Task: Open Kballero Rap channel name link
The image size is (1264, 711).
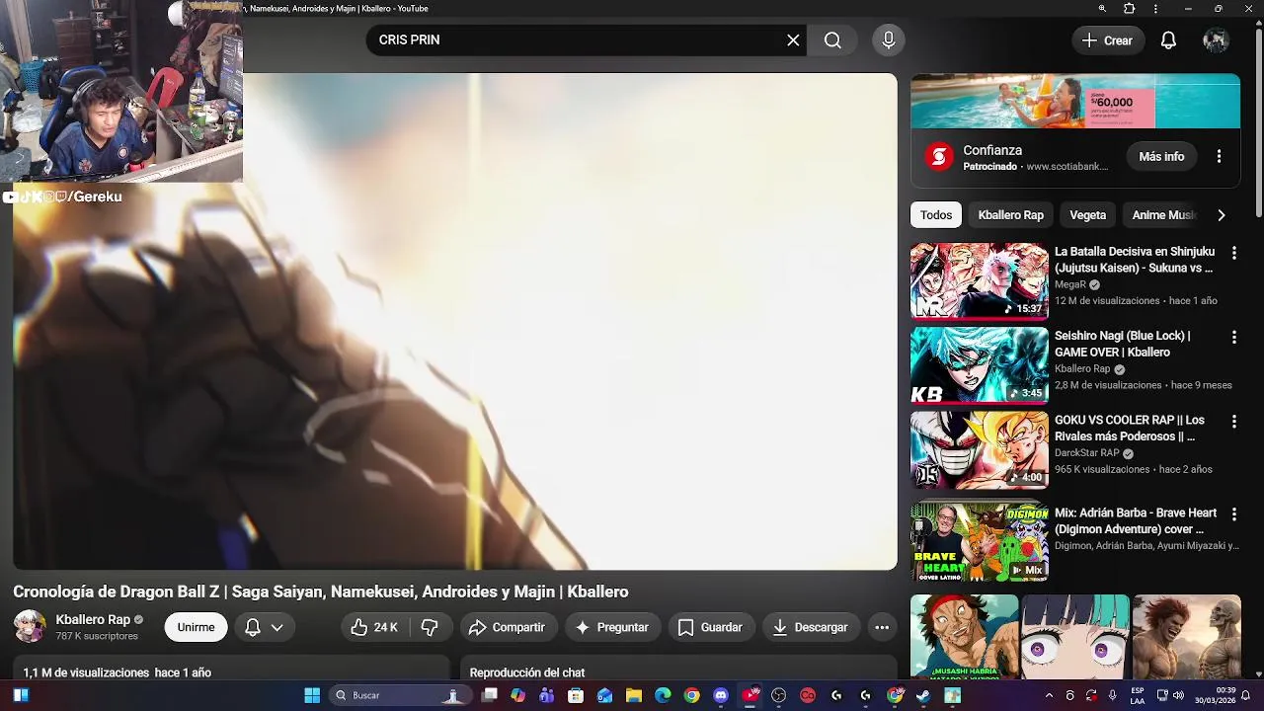Action: coord(93,619)
